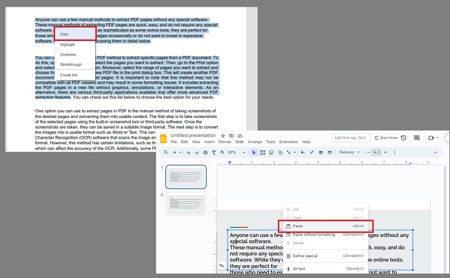
Task: Open the Extensions menu
Action: 289,142
